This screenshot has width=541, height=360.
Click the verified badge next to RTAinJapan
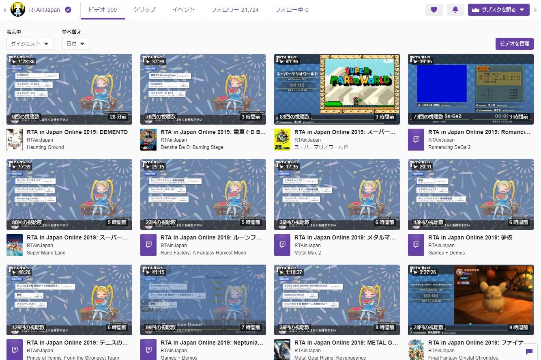pyautogui.click(x=68, y=10)
